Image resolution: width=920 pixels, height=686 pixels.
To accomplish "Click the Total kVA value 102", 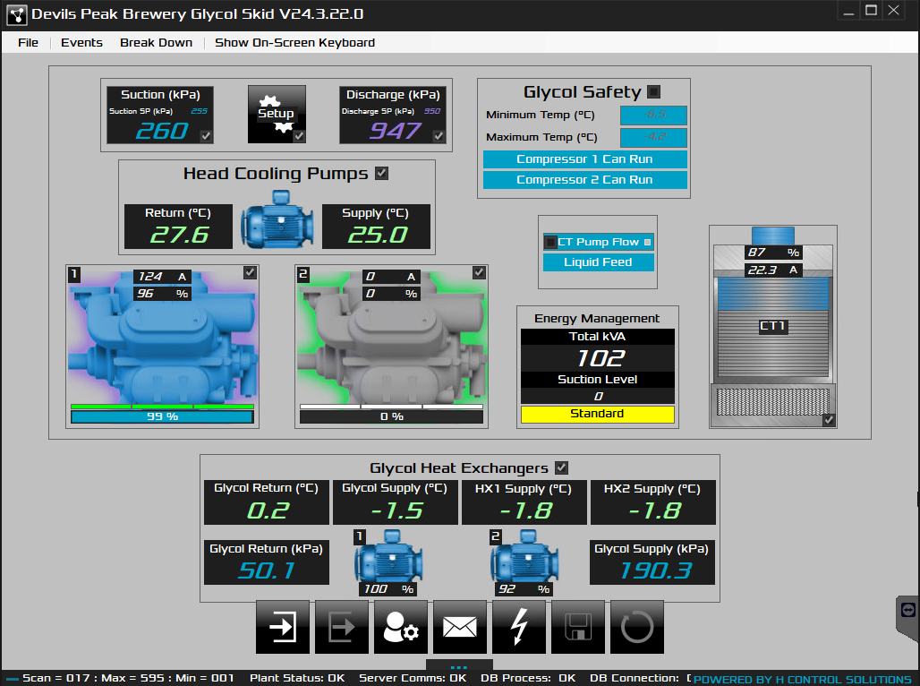I will coord(601,357).
